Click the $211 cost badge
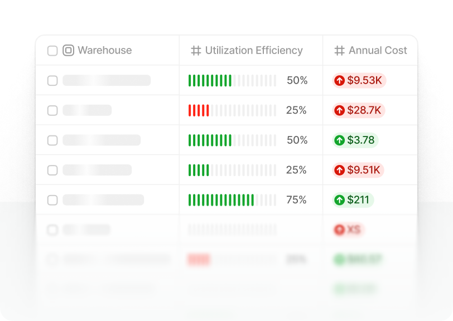The height and width of the screenshot is (321, 453). [x=353, y=200]
